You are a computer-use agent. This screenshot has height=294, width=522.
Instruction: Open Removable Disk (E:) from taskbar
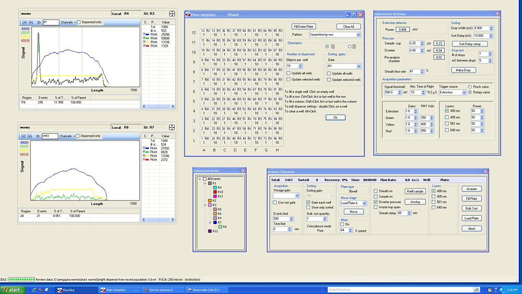pos(205,290)
